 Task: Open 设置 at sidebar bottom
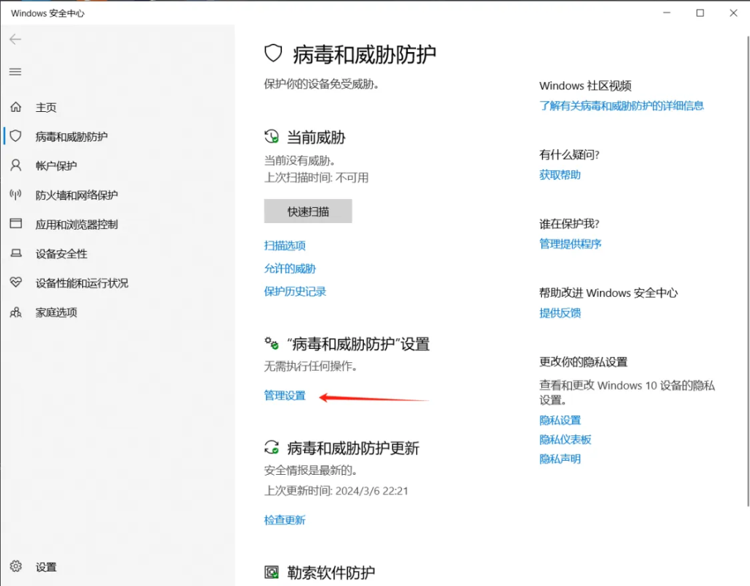(x=46, y=567)
